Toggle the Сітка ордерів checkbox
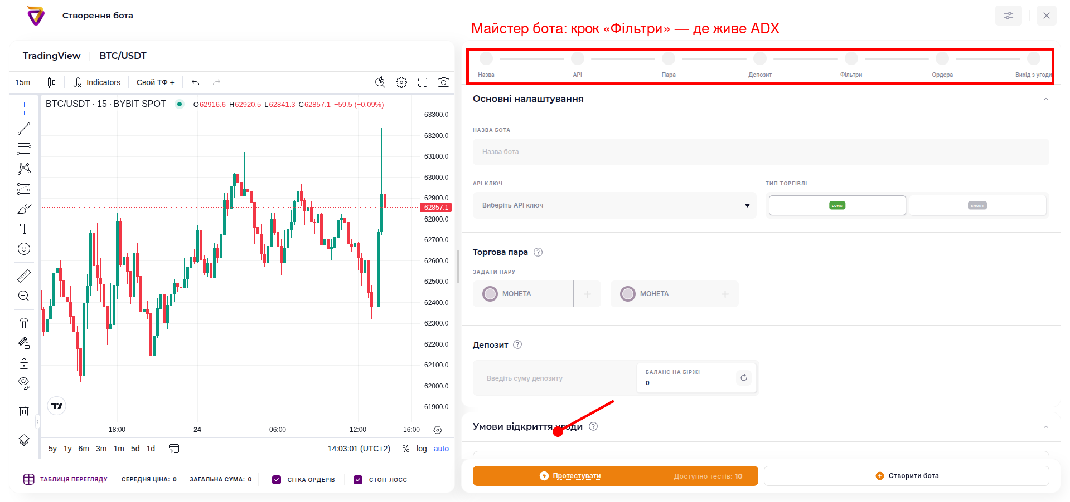The image size is (1070, 502). [x=277, y=479]
